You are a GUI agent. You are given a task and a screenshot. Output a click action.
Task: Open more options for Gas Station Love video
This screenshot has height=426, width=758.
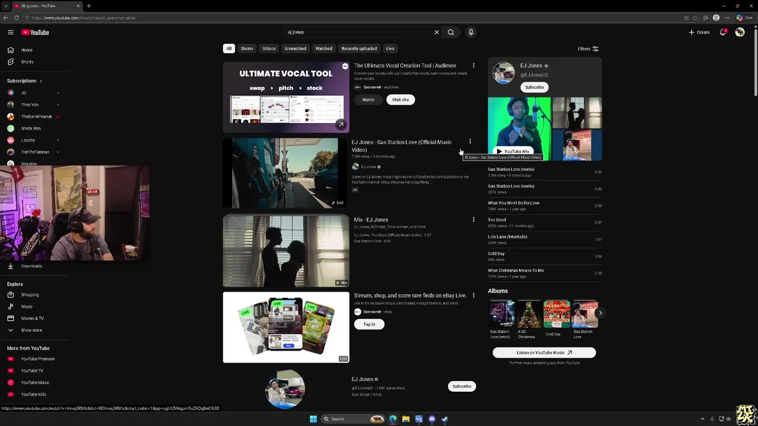tap(470, 142)
